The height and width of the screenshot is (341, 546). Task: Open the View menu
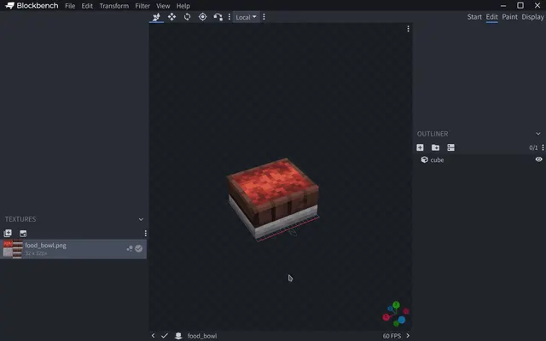[x=163, y=6]
